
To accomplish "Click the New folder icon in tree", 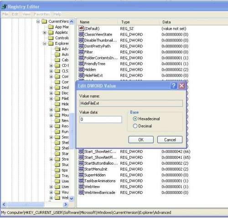I will (x=57, y=120).
